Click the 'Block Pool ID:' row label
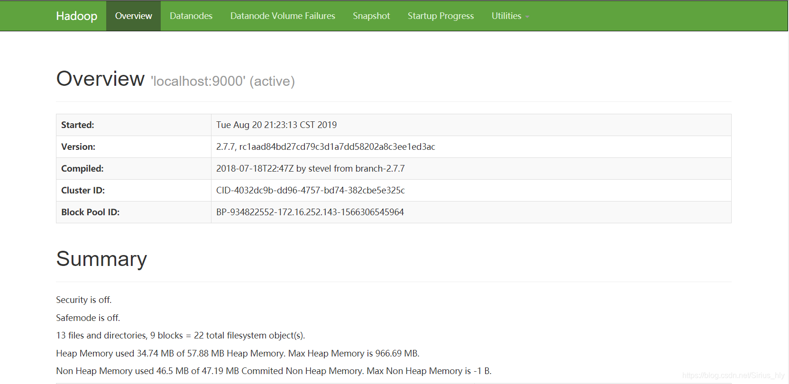The width and height of the screenshot is (789, 384). pyautogui.click(x=91, y=212)
